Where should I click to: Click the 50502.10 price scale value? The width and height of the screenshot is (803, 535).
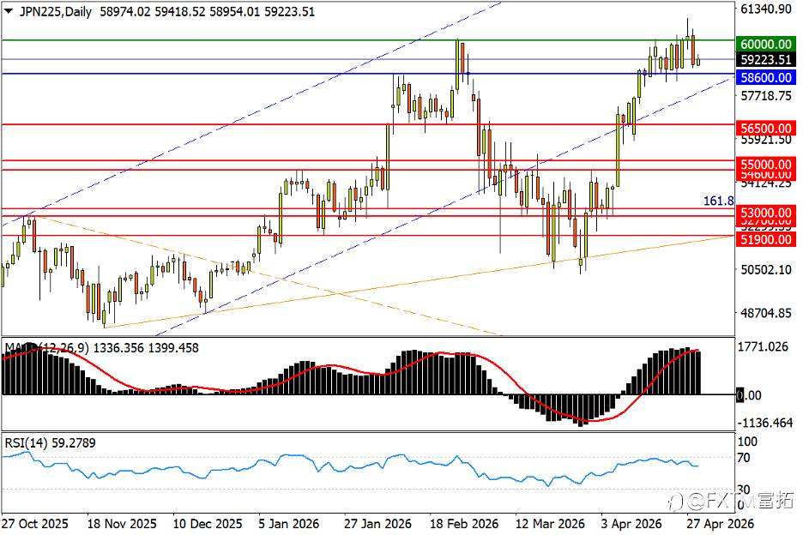point(766,269)
